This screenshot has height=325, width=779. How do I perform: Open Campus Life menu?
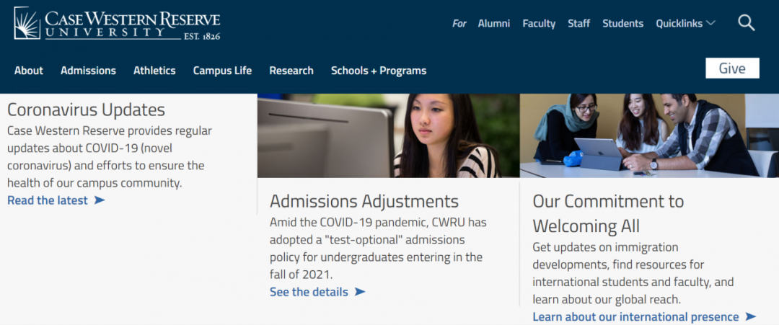click(x=223, y=71)
